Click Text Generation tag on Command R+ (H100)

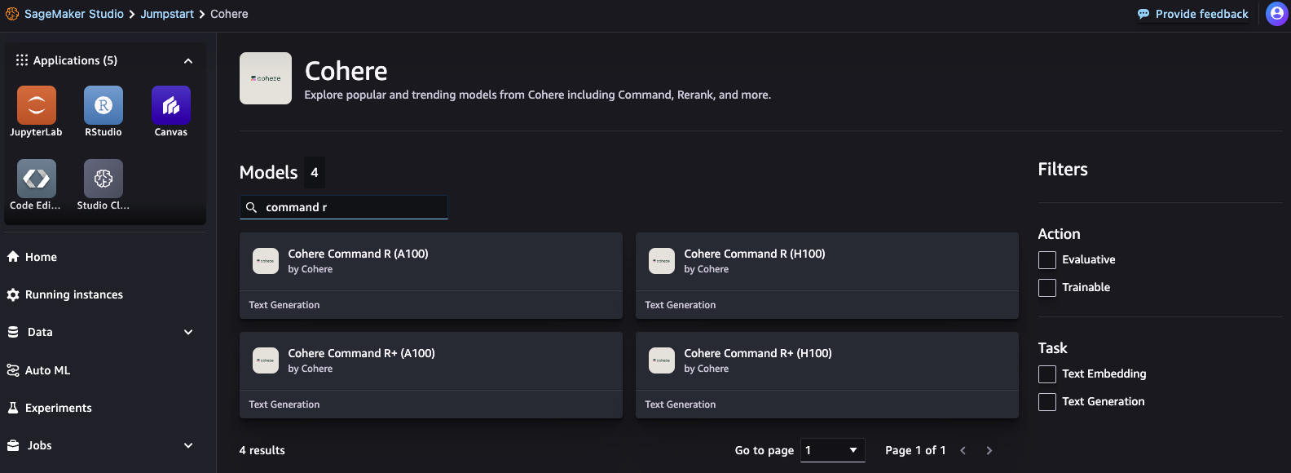pos(681,404)
